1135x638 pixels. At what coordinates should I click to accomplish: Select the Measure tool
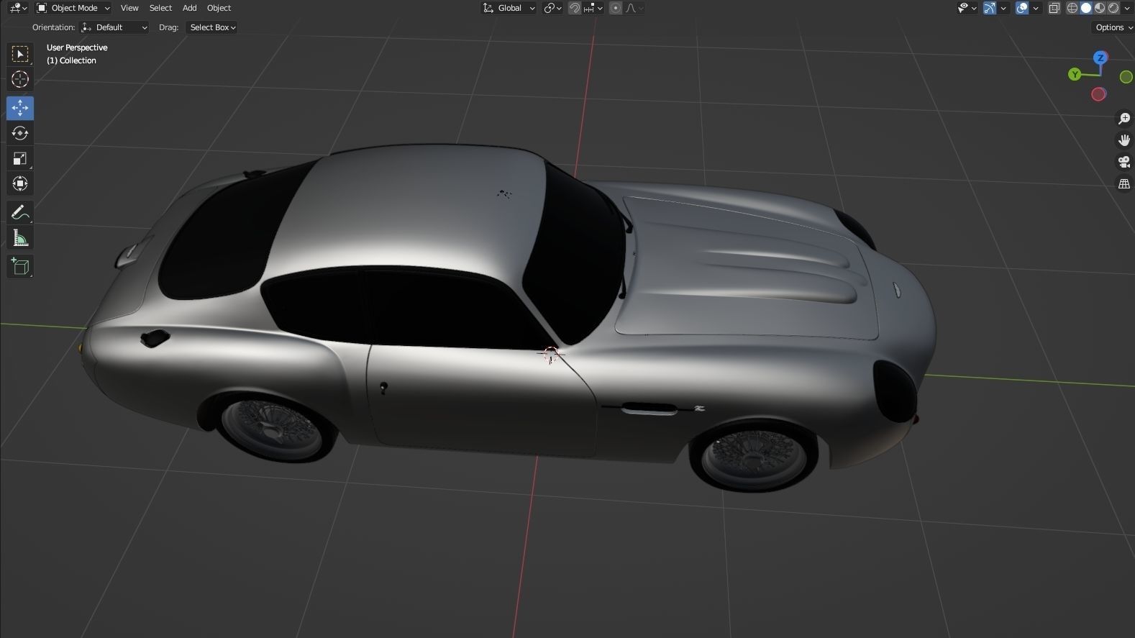(x=20, y=237)
